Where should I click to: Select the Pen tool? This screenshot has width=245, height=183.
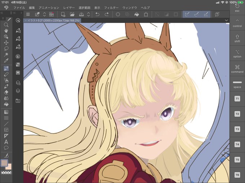6,68
